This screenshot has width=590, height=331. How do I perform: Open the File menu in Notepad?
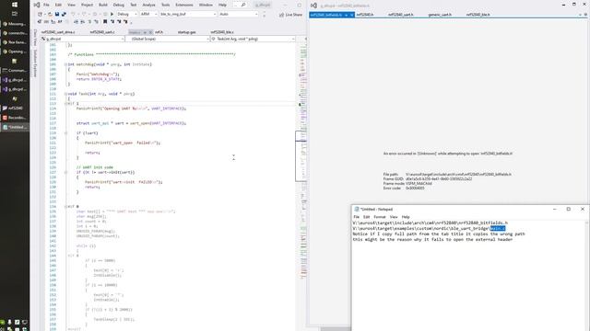coord(356,217)
